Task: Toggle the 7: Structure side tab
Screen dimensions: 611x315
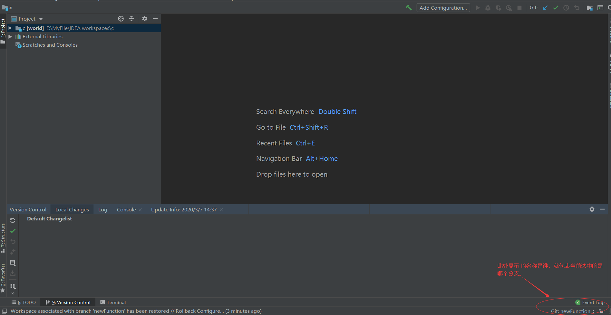Action: [3, 238]
